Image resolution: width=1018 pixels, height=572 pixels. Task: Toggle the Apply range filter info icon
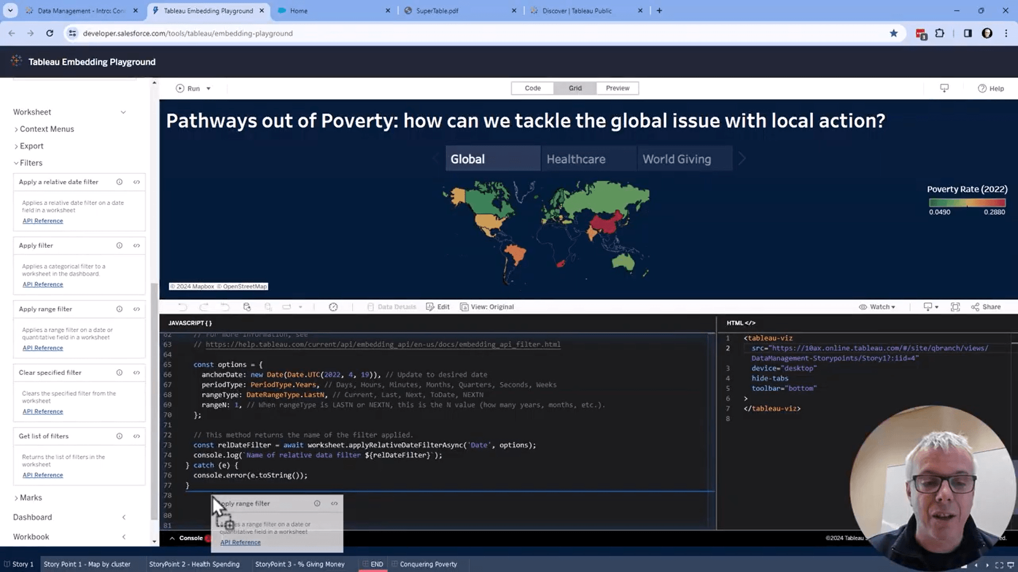119,309
